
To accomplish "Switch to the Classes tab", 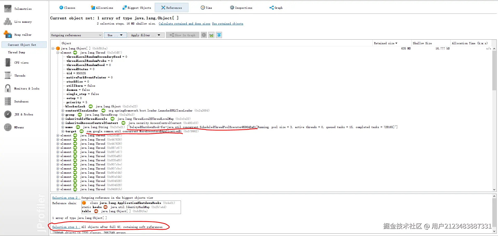I will click(67, 8).
